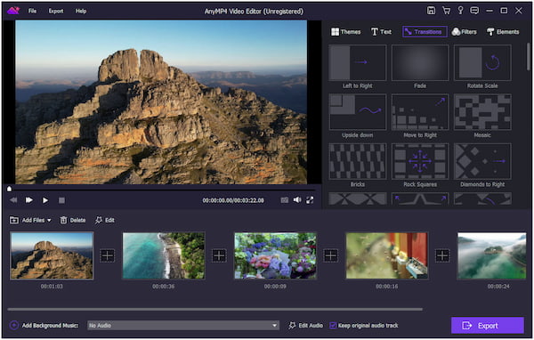Open the Help menu

click(x=81, y=11)
